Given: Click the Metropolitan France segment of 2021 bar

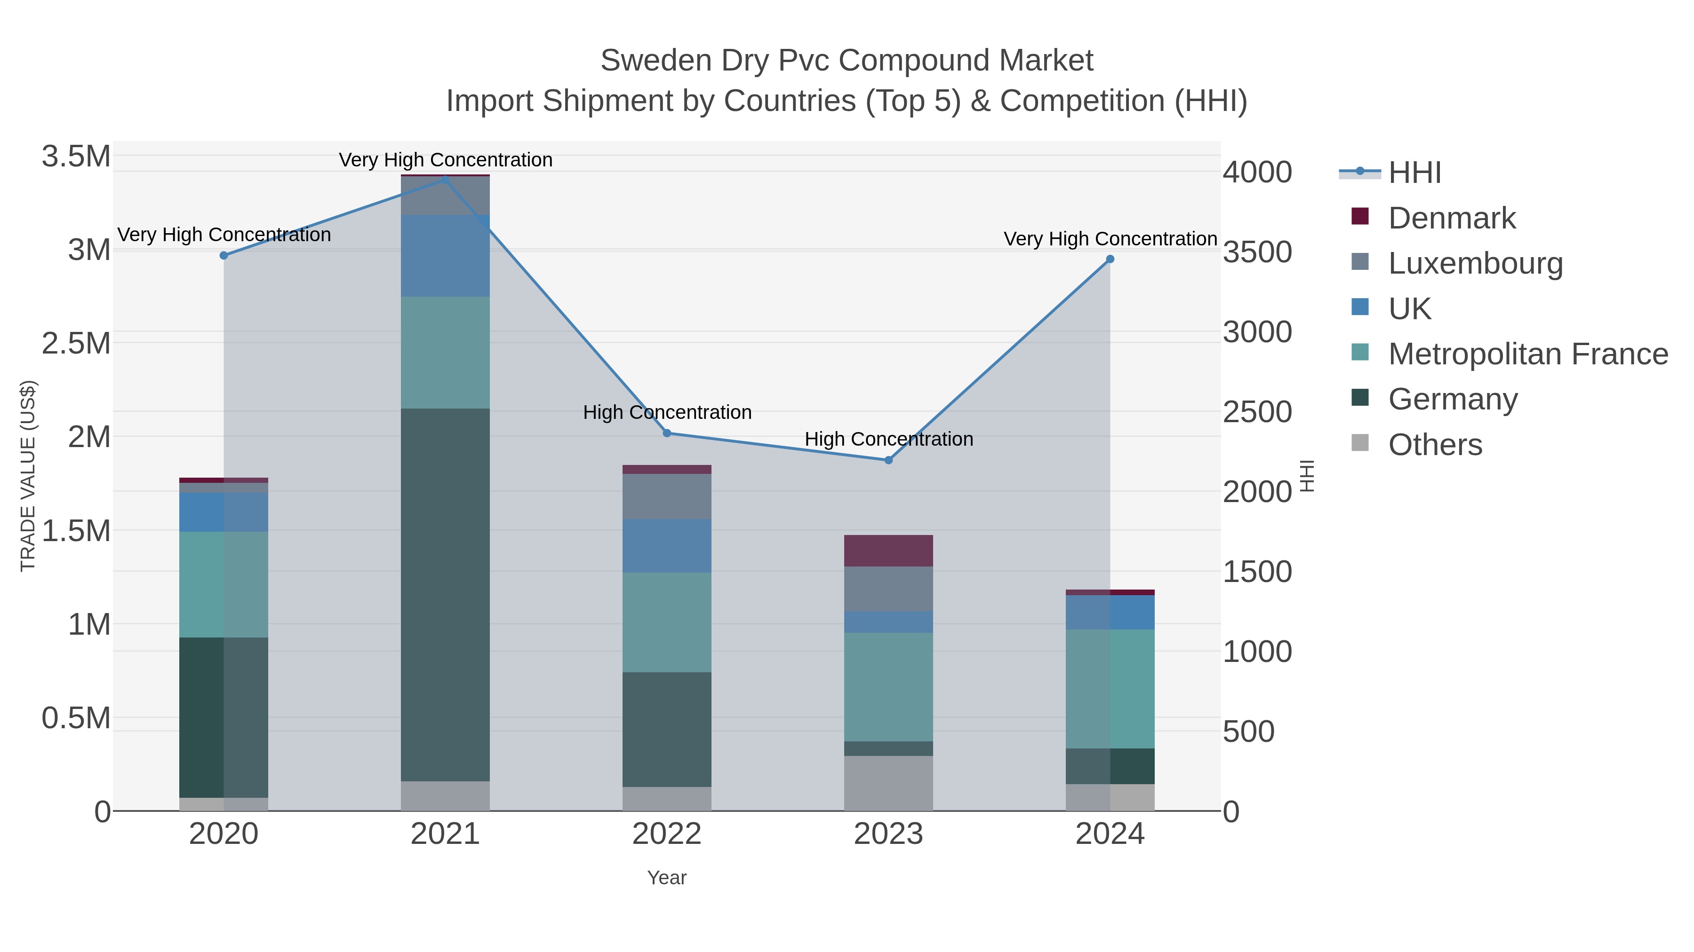Looking at the screenshot, I should (x=445, y=353).
